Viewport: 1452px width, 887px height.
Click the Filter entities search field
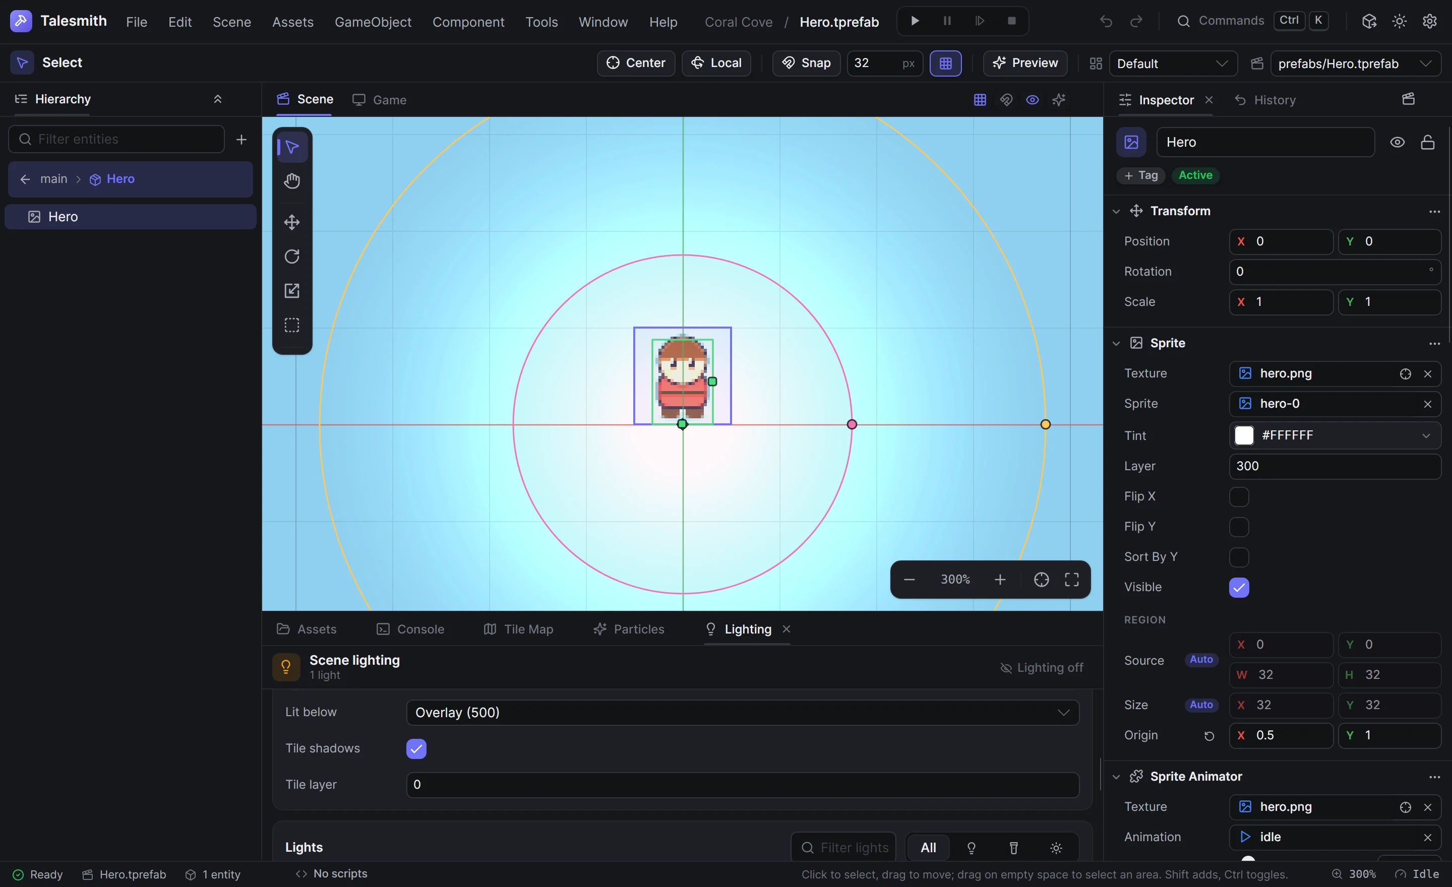tap(116, 140)
